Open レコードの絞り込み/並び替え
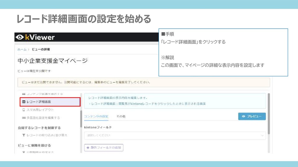The width and height of the screenshot is (298, 167). pyautogui.click(x=47, y=135)
